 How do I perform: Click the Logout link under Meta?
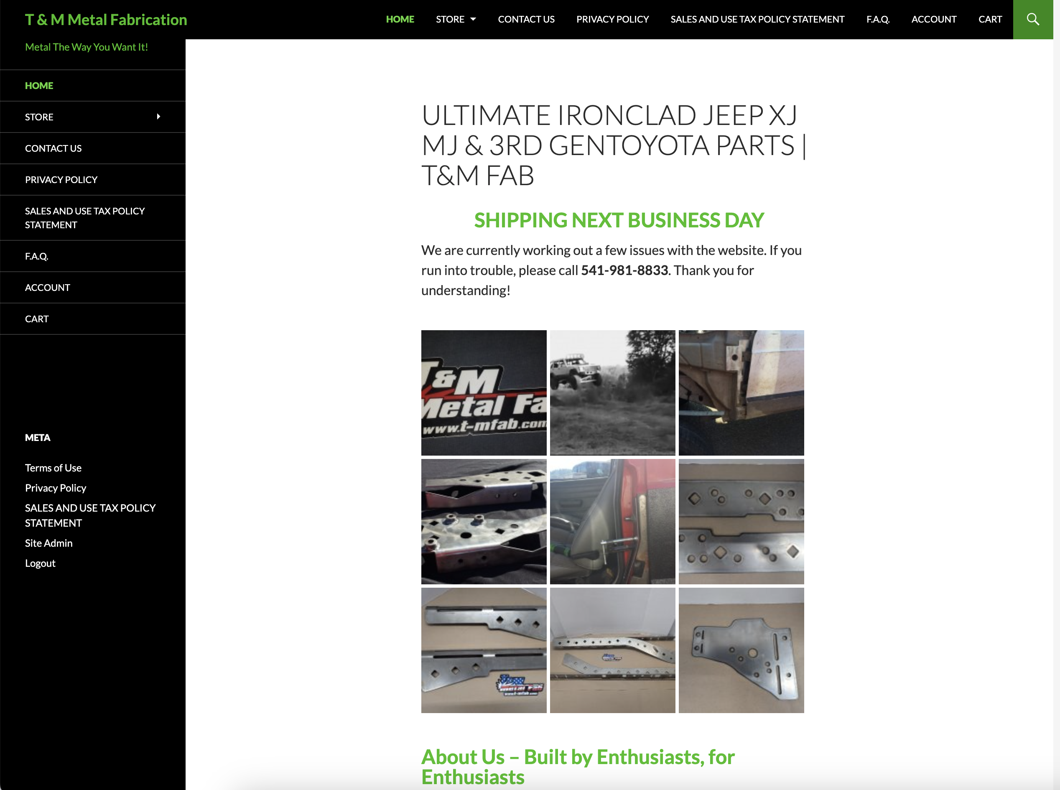pyautogui.click(x=40, y=563)
